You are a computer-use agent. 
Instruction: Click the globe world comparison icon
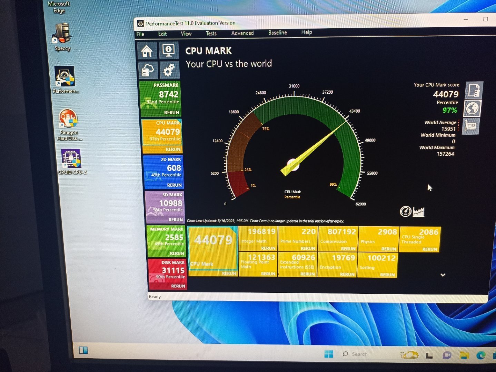tap(472, 108)
